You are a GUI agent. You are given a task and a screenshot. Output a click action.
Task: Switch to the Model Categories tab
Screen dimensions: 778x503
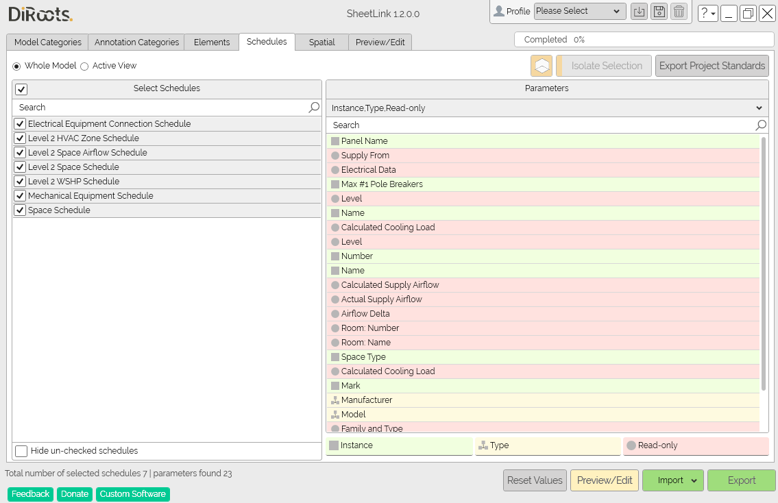click(47, 42)
